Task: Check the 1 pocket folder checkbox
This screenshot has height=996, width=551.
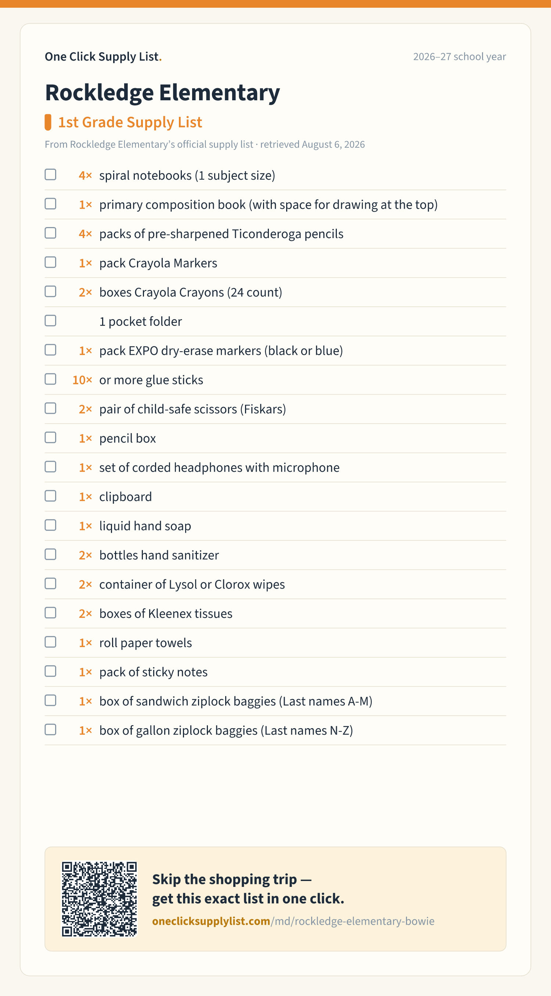Action: coord(50,320)
